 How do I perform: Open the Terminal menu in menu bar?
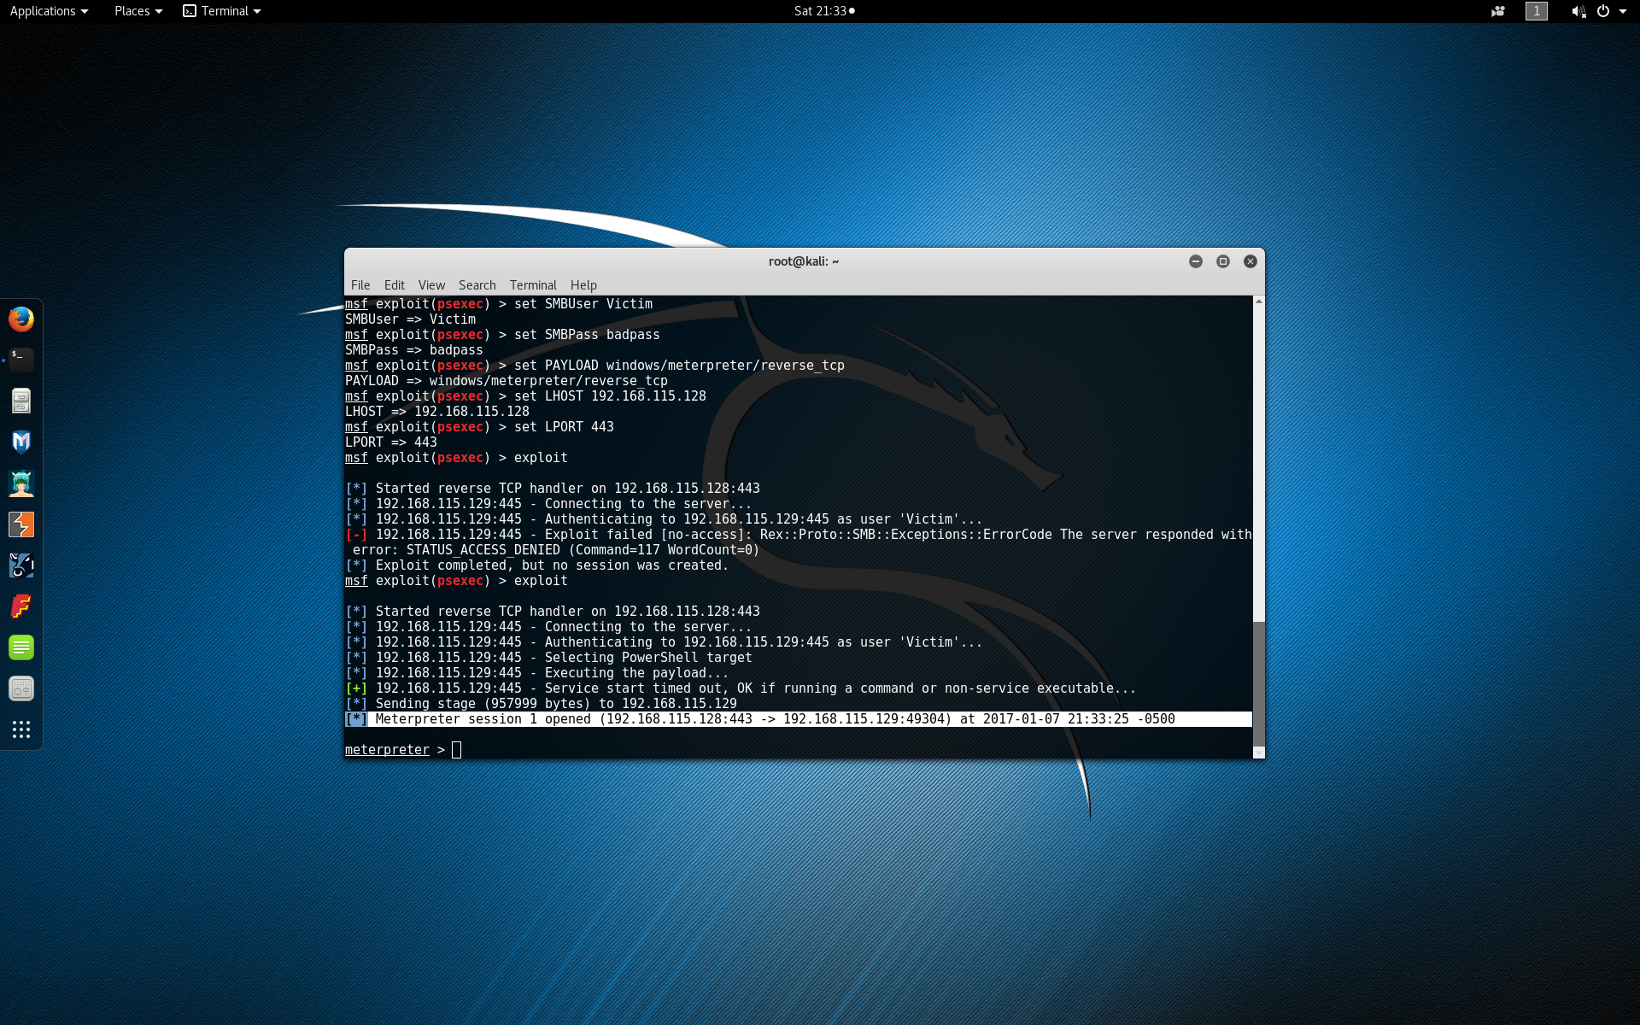(x=533, y=285)
